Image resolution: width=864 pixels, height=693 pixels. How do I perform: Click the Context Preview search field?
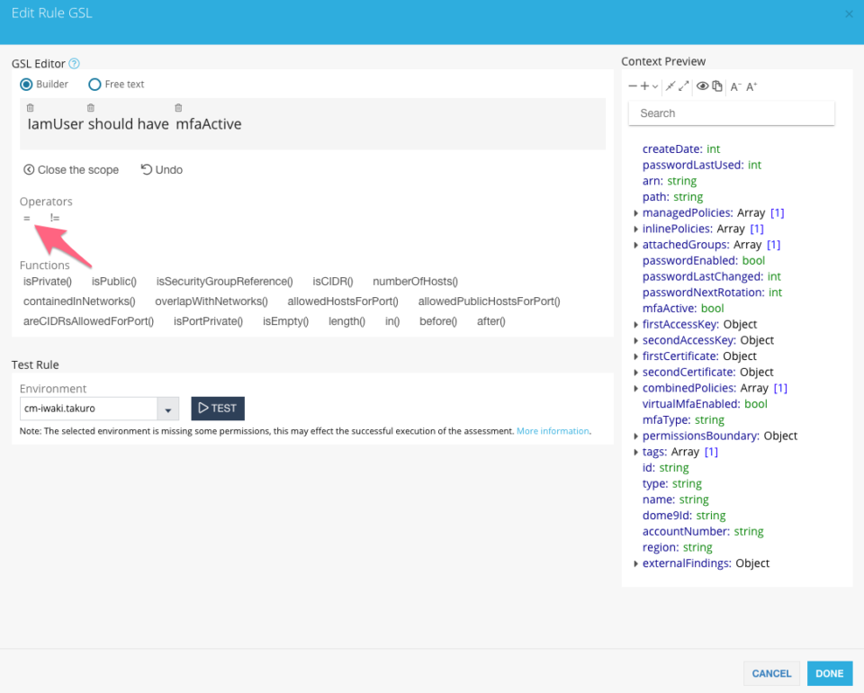point(731,113)
